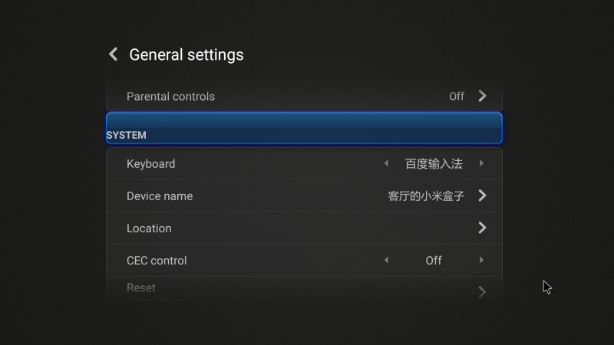Click the Location row chevron arrow

[482, 228]
